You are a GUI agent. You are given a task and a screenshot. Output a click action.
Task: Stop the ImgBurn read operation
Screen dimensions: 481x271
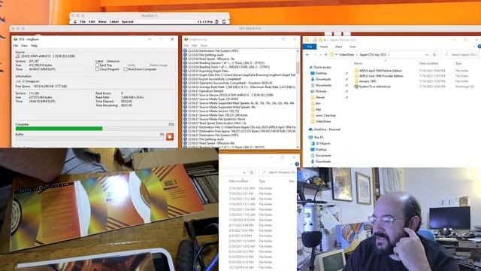point(170,137)
